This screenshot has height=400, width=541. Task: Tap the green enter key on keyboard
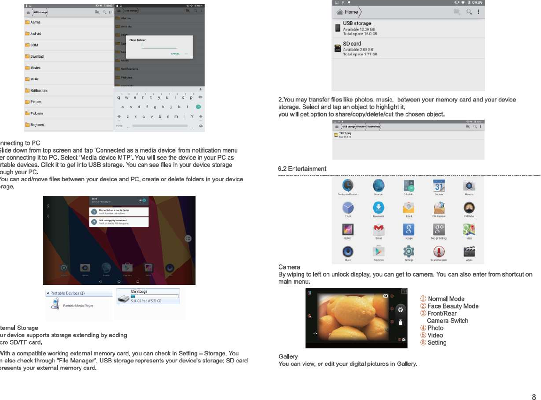[198, 107]
